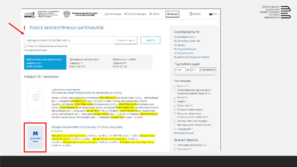Image resolution: width=297 pixels, height=167 pixels.
Task: Click the search query input field
Action: click(69, 40)
